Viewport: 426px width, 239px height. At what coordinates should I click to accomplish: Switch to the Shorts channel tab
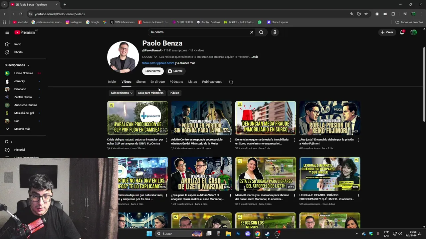point(141,82)
